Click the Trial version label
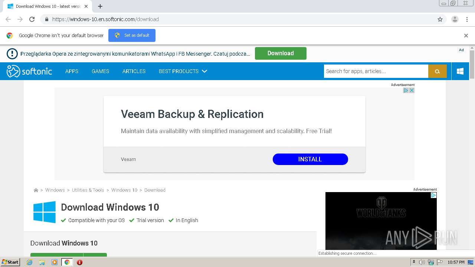Image resolution: width=475 pixels, height=267 pixels. [x=150, y=220]
